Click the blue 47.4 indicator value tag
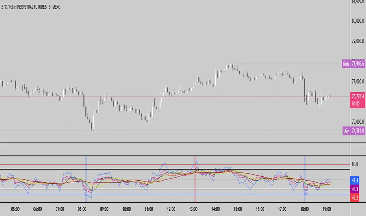This screenshot has width=366, height=216. (x=355, y=181)
